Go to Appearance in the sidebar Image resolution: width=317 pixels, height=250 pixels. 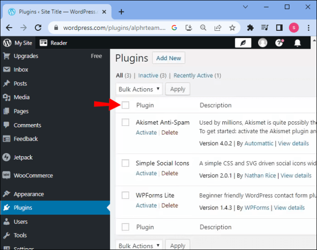pyautogui.click(x=28, y=194)
